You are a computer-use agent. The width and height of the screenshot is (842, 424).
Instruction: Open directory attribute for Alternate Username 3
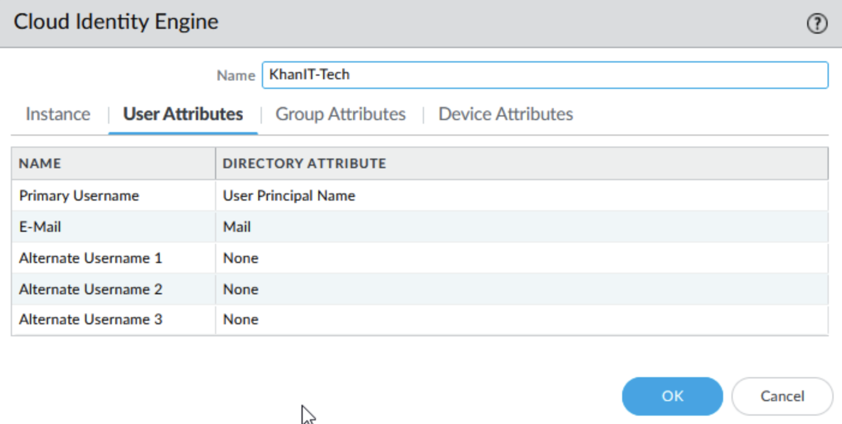tap(241, 320)
